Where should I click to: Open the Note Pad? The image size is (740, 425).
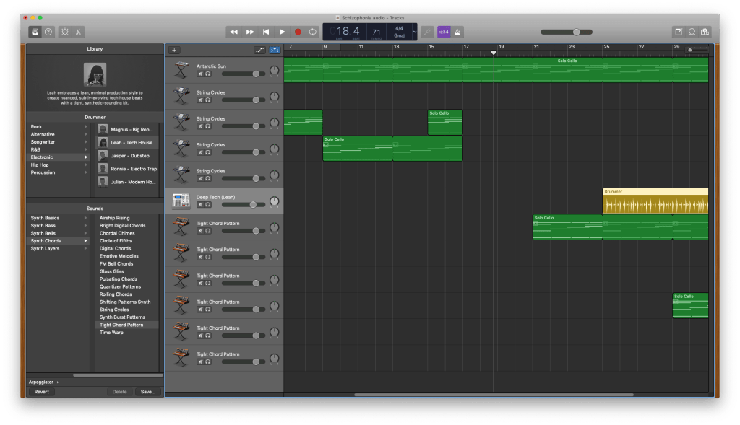coord(679,32)
